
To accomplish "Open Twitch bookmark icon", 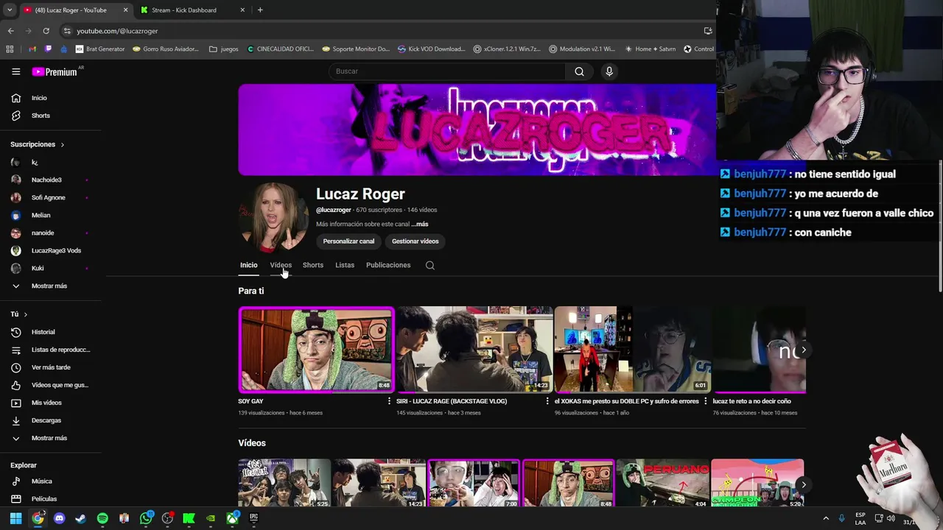I will (49, 49).
